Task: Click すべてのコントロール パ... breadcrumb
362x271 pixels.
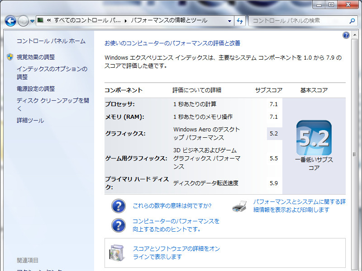Action: pos(87,20)
